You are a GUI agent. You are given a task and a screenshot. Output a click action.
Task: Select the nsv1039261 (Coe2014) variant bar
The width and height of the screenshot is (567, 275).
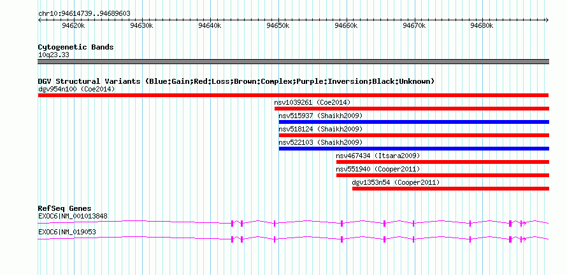tap(412, 109)
